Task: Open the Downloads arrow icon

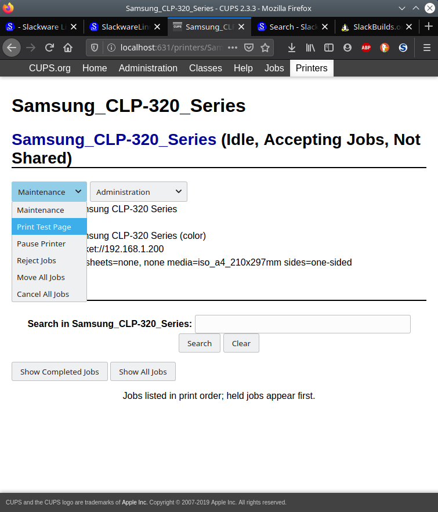Action: coord(292,48)
